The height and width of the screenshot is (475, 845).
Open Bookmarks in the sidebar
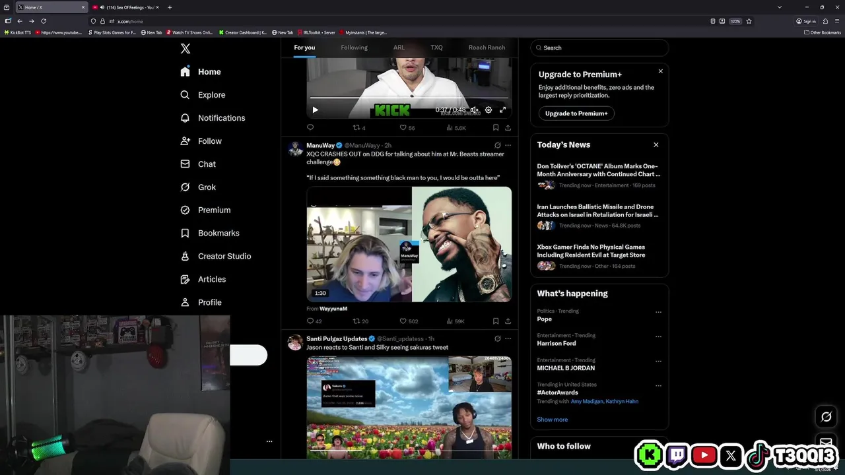[209, 234]
